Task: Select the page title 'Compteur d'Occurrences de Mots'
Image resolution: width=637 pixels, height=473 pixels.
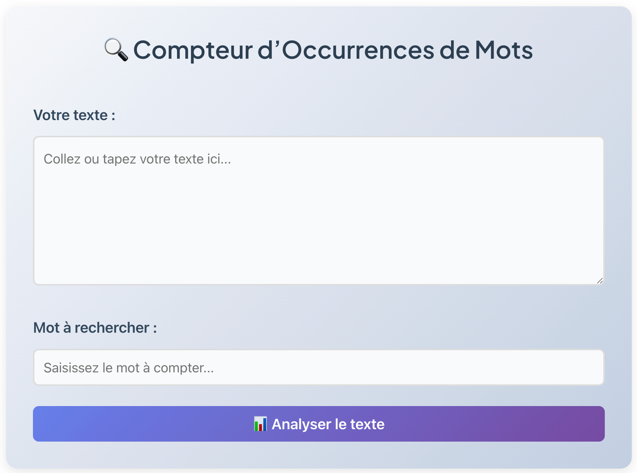Action: click(x=334, y=49)
